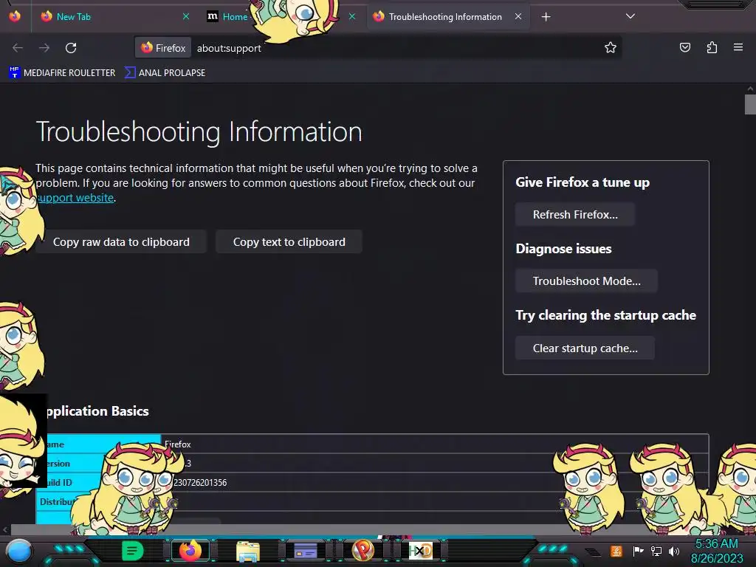Click the scroll up arrow of page scrollbar
This screenshot has height=567, width=756.
[750, 89]
